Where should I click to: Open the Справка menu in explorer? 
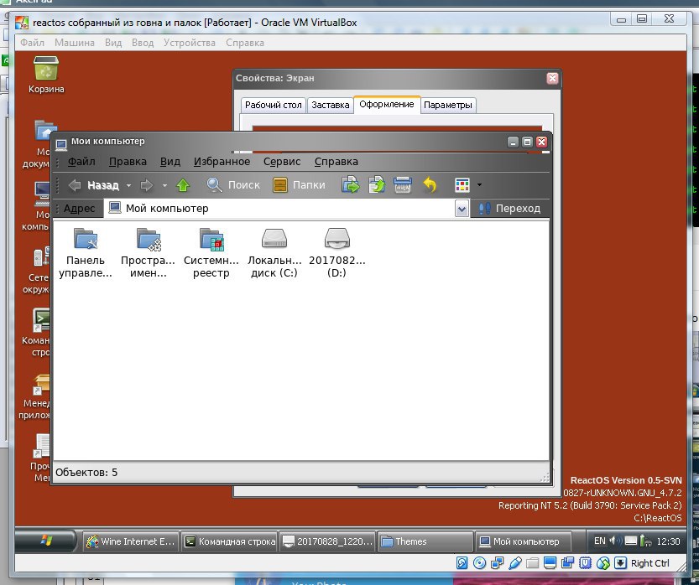click(336, 162)
